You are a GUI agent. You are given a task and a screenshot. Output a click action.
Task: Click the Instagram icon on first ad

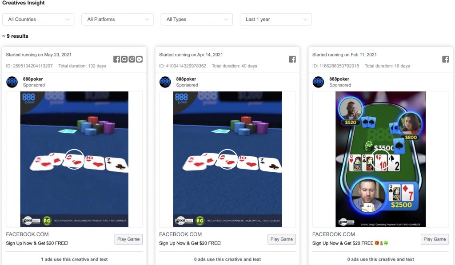[132, 59]
